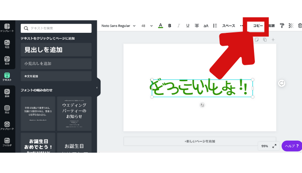This screenshot has width=302, height=173.
Task: Open the Folders sidebar tab
Action: click(x=7, y=142)
